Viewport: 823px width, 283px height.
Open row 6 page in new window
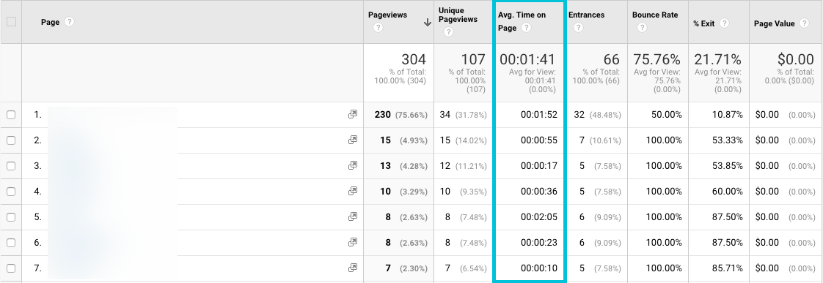353,243
